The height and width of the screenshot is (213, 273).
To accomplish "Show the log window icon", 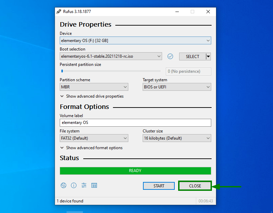I will pyautogui.click(x=94, y=185).
